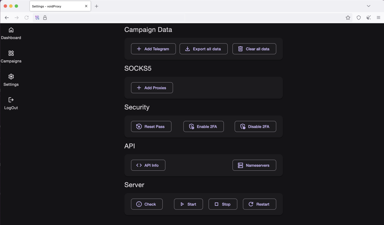Click the browser back arrow
The image size is (384, 225).
tap(7, 17)
